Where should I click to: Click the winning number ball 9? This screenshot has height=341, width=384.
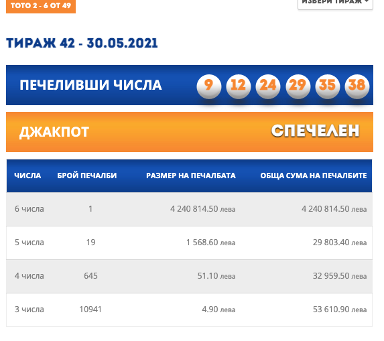[209, 86]
